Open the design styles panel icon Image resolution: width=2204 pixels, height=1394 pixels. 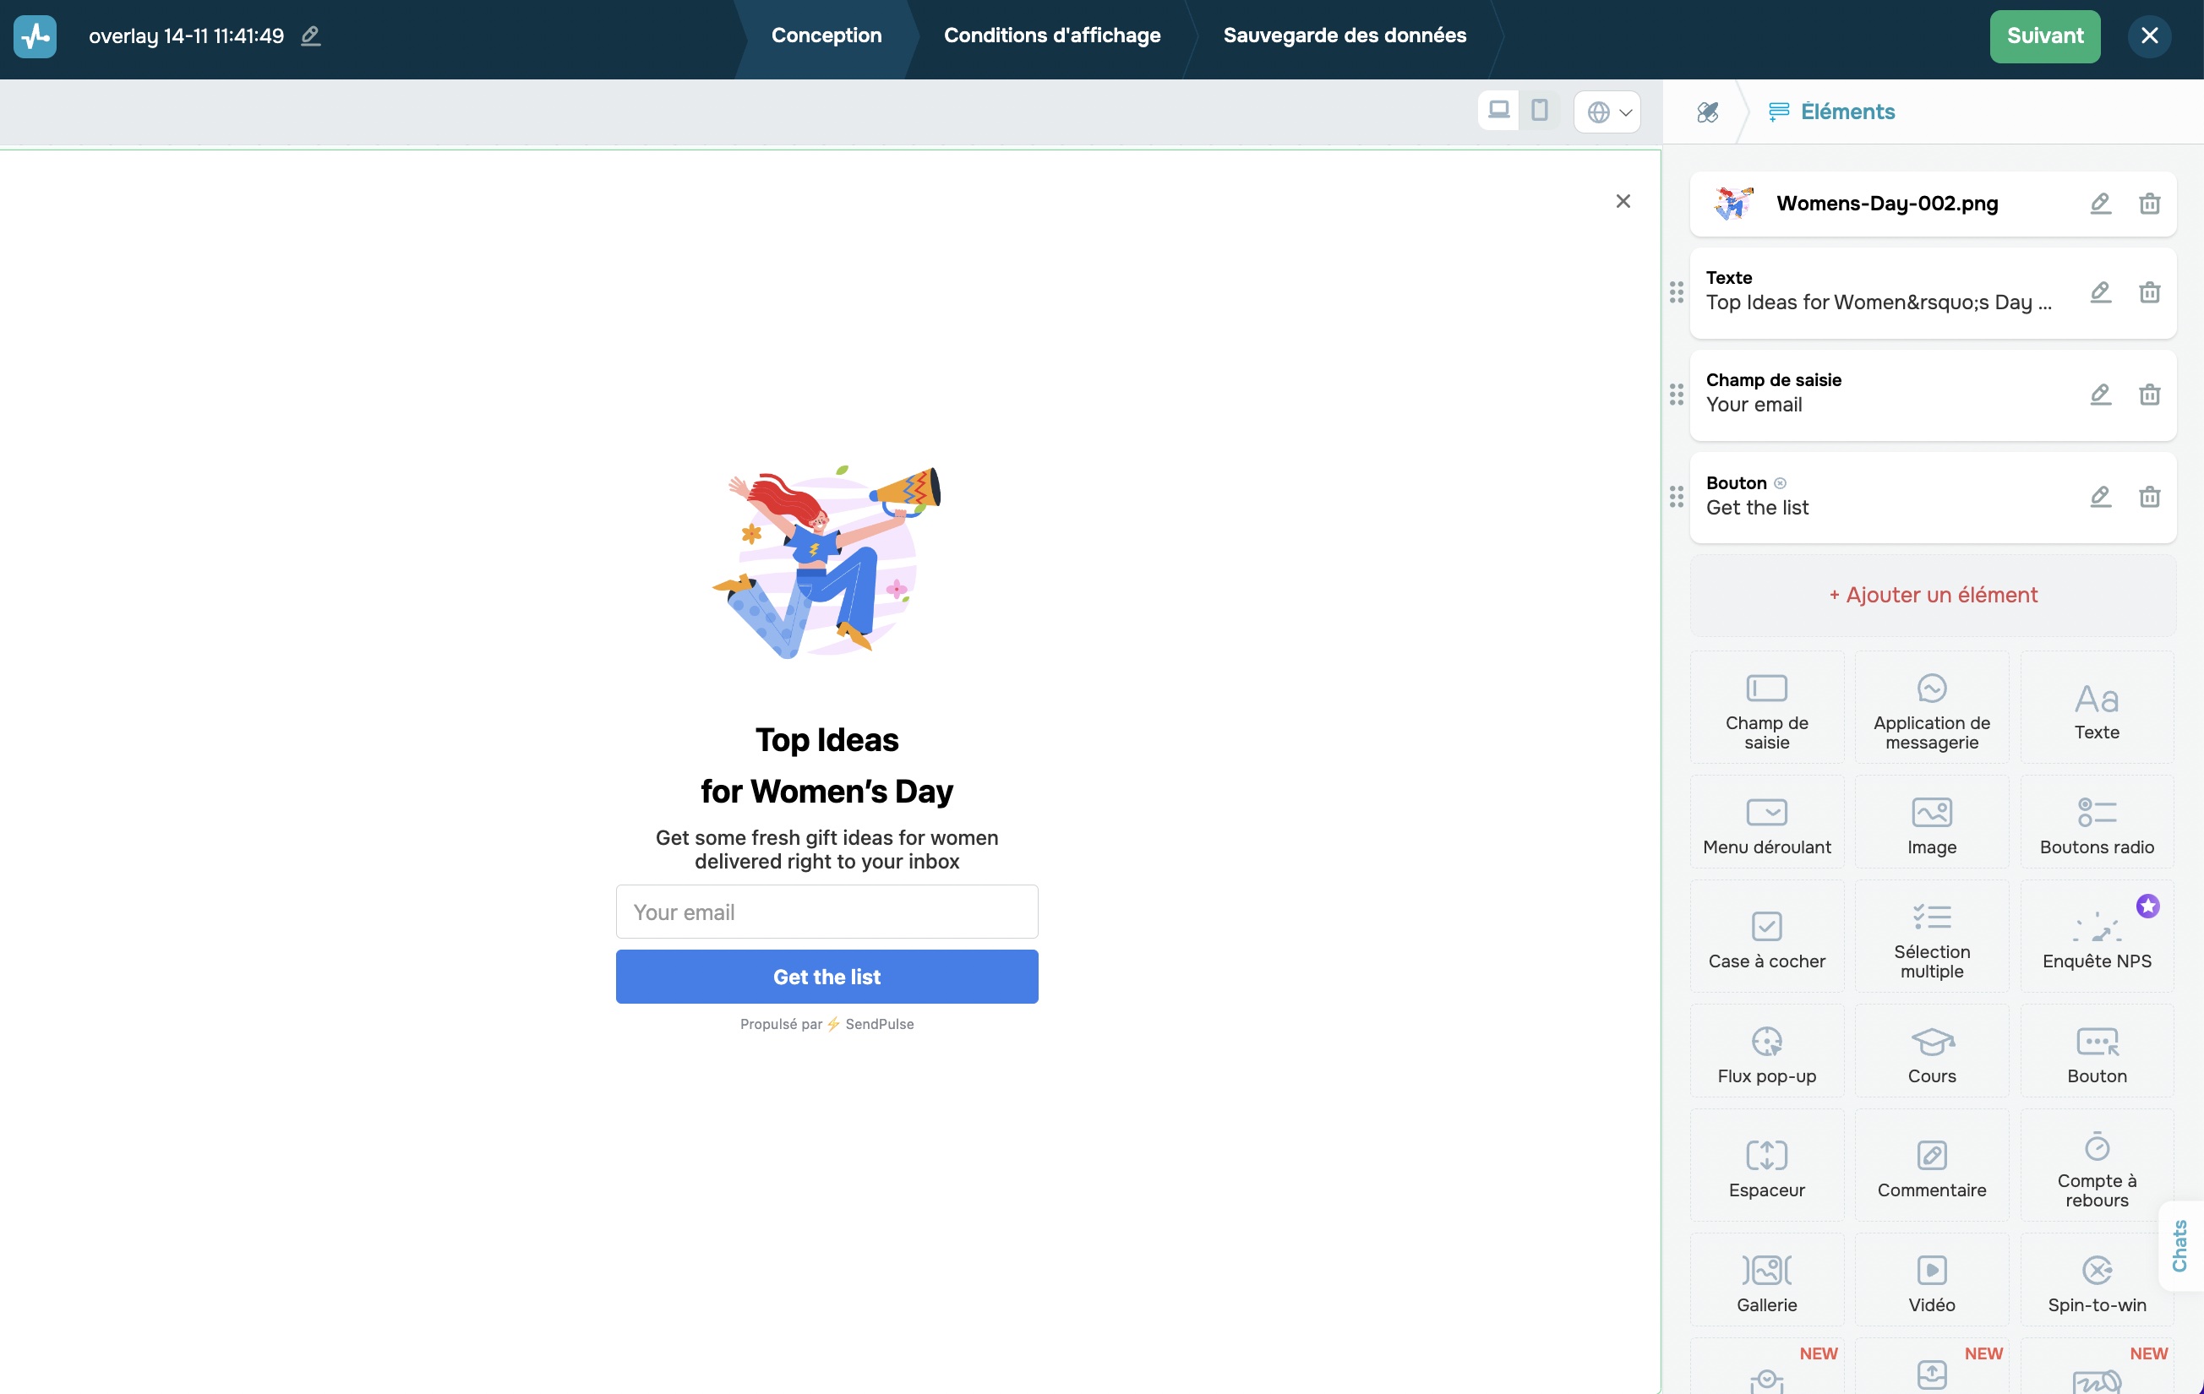[1708, 112]
